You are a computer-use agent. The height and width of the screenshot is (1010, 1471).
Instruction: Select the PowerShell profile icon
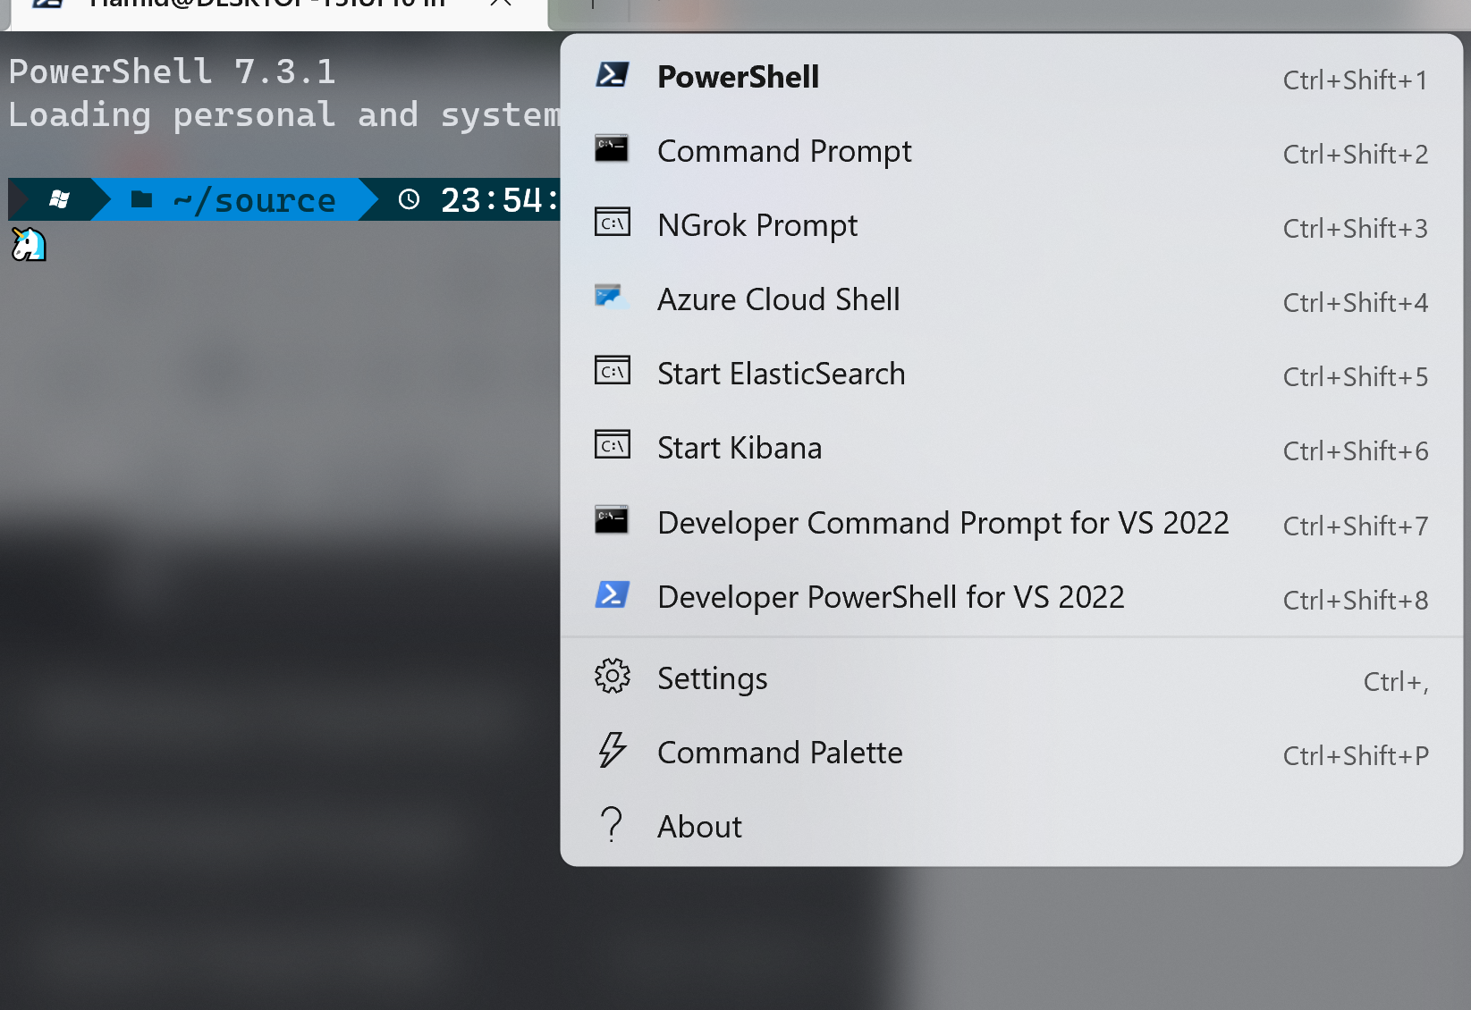(x=612, y=77)
